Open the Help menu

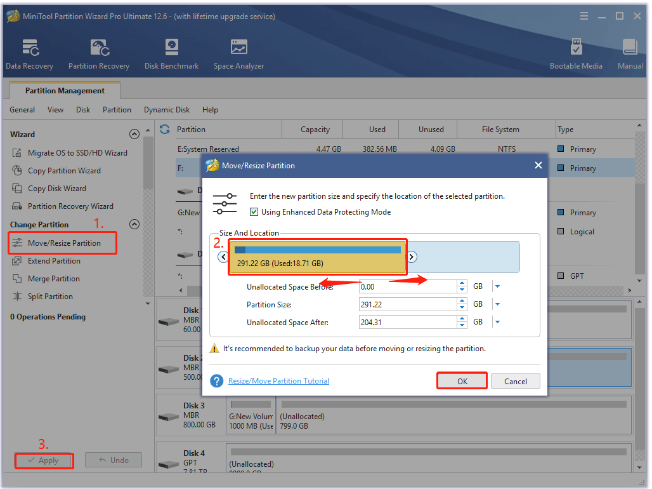tap(210, 110)
